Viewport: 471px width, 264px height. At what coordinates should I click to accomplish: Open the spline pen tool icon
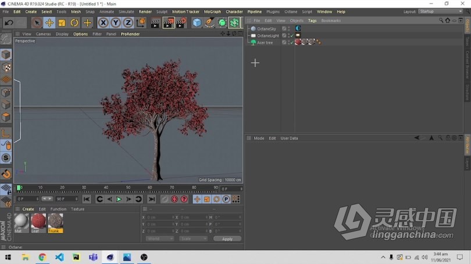click(209, 23)
